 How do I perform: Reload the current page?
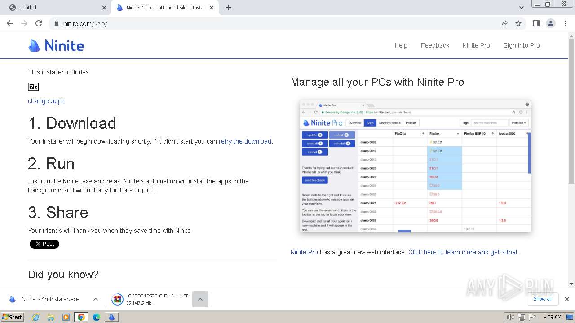coord(39,23)
